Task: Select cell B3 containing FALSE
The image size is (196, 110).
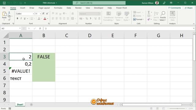Action: point(44,57)
